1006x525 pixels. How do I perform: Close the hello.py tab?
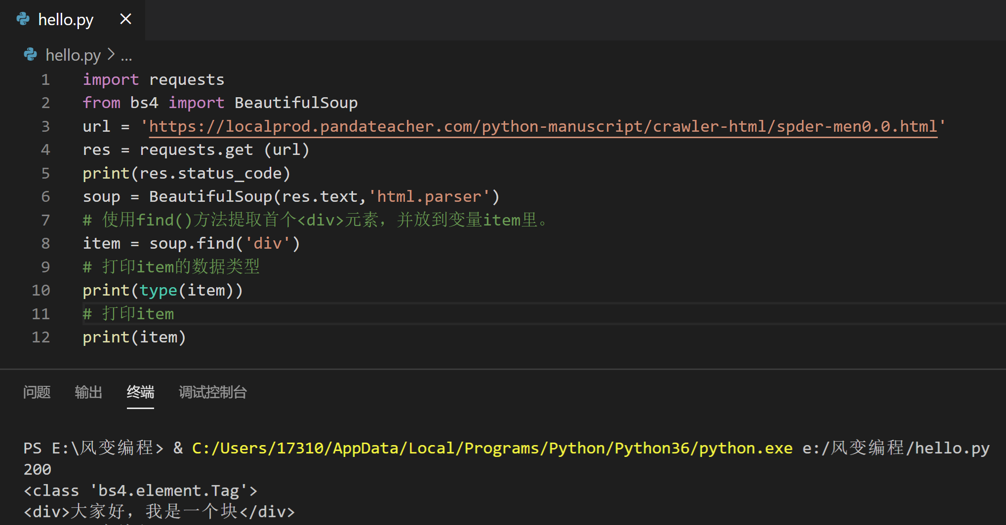coord(126,19)
